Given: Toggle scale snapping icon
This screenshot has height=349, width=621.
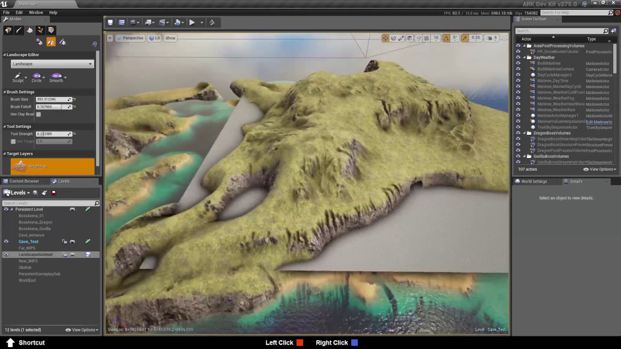Looking at the screenshot, I should point(465,38).
